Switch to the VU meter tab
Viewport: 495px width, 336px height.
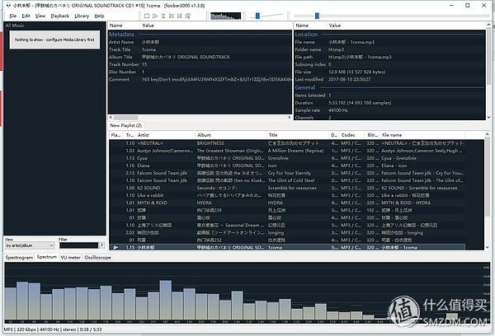[x=69, y=258]
